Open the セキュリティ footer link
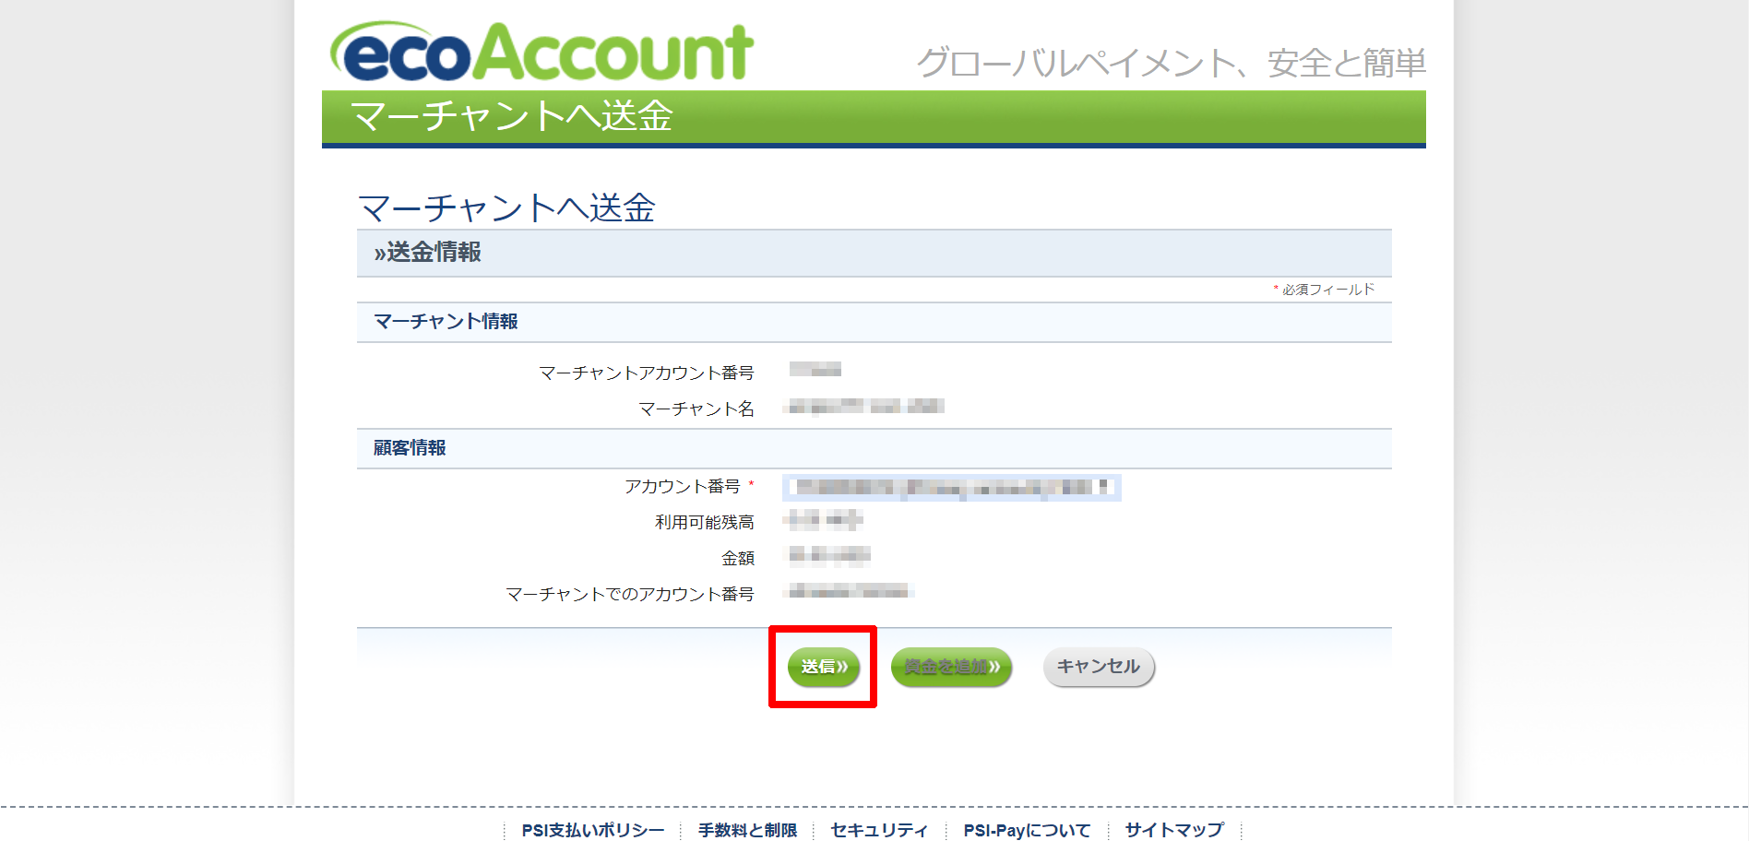This screenshot has width=1749, height=841. 879,830
